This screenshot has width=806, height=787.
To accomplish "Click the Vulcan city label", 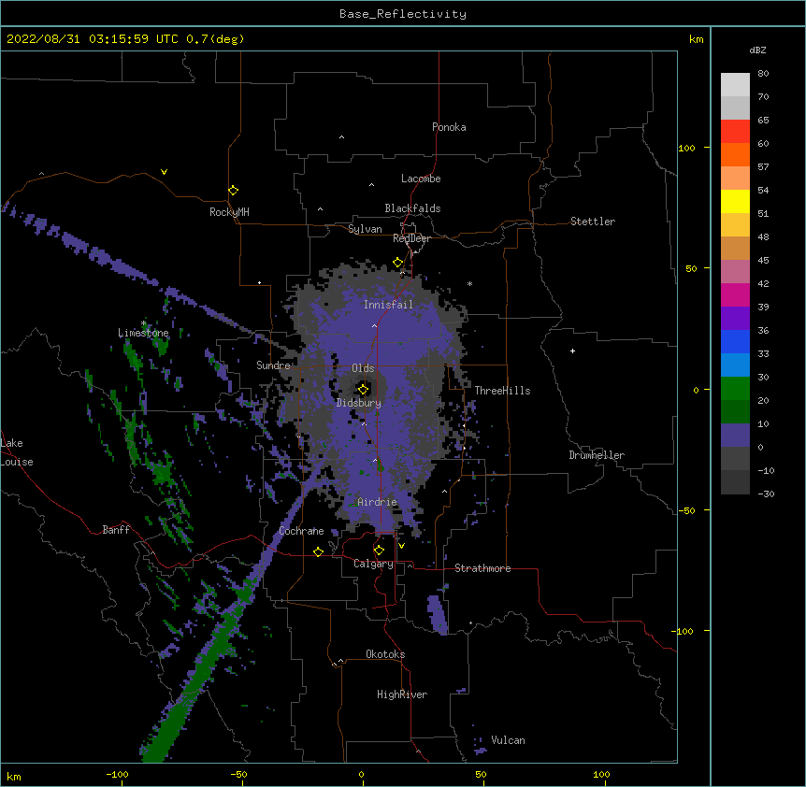I will [x=508, y=740].
